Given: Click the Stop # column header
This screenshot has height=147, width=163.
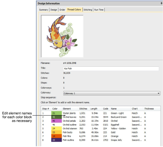Looking at the screenshot, I should pyautogui.click(x=46, y=109).
